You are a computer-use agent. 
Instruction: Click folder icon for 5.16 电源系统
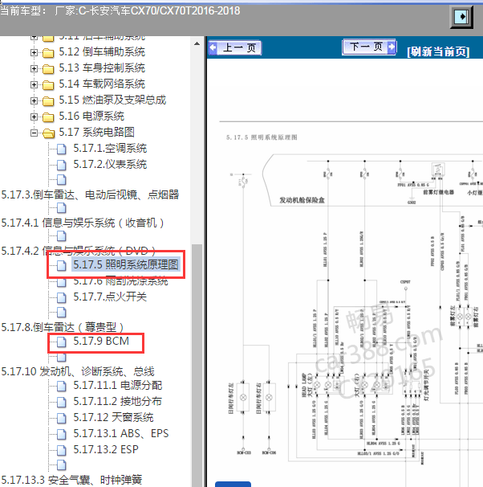[47, 117]
